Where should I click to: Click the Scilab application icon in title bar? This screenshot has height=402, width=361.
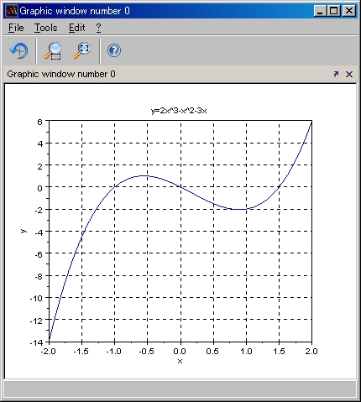coord(12,11)
